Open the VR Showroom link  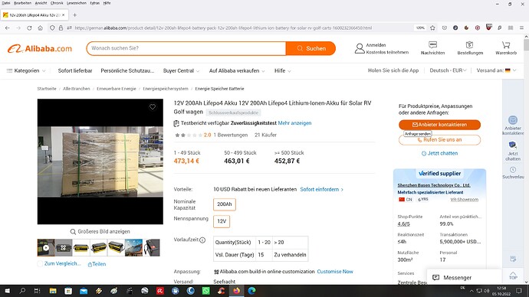(465, 200)
